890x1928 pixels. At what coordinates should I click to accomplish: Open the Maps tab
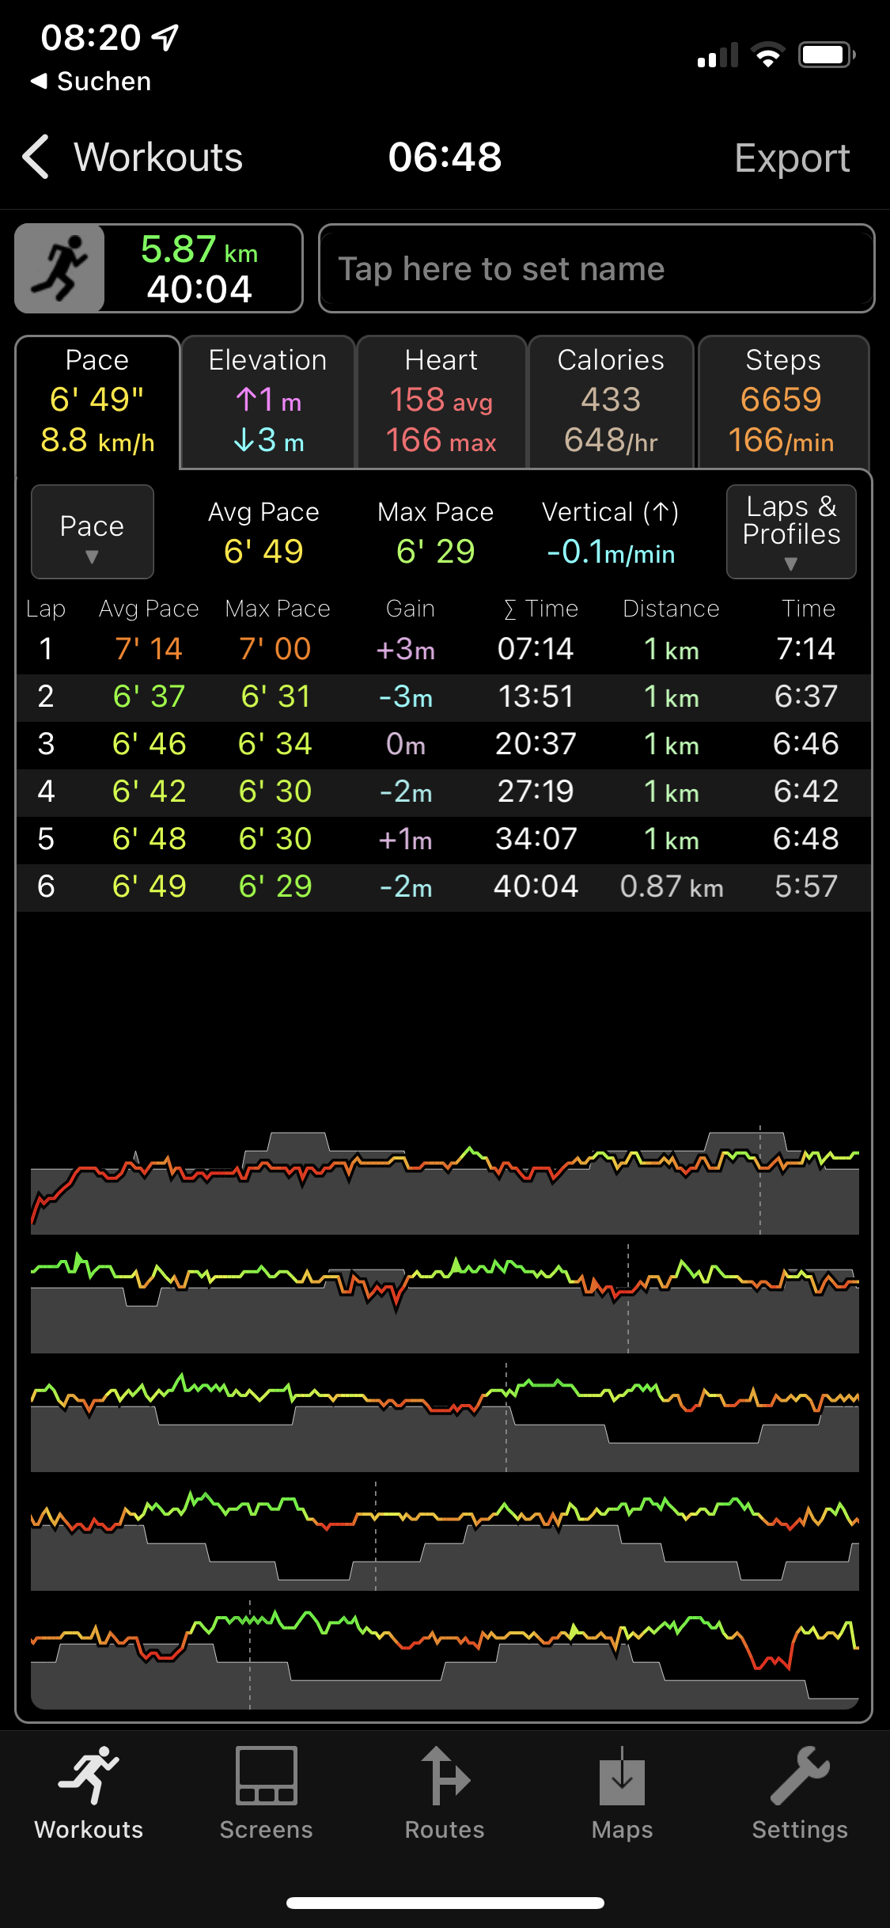click(622, 1795)
